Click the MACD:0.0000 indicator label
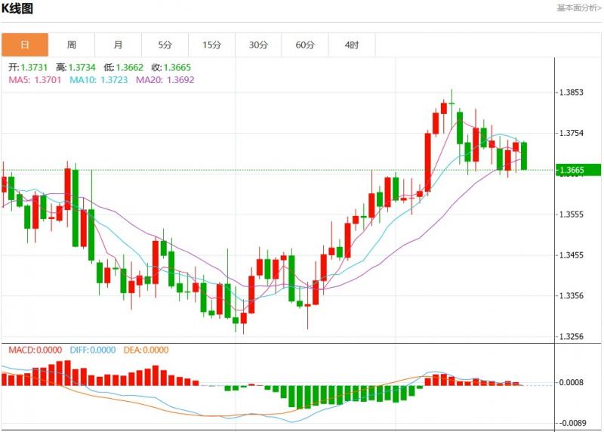 click(35, 350)
